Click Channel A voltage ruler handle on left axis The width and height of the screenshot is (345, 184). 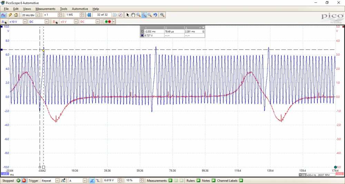pos(1,50)
